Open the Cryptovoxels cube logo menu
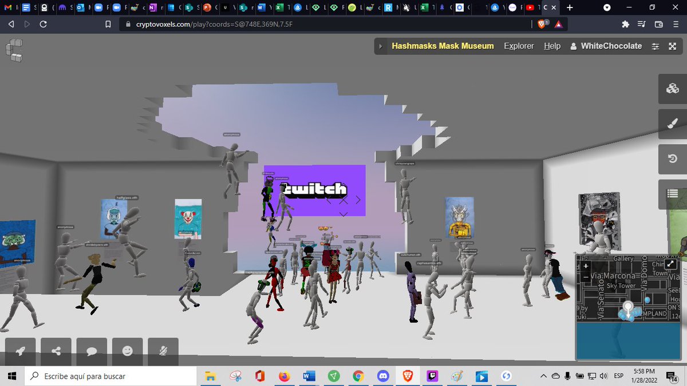 (15, 50)
